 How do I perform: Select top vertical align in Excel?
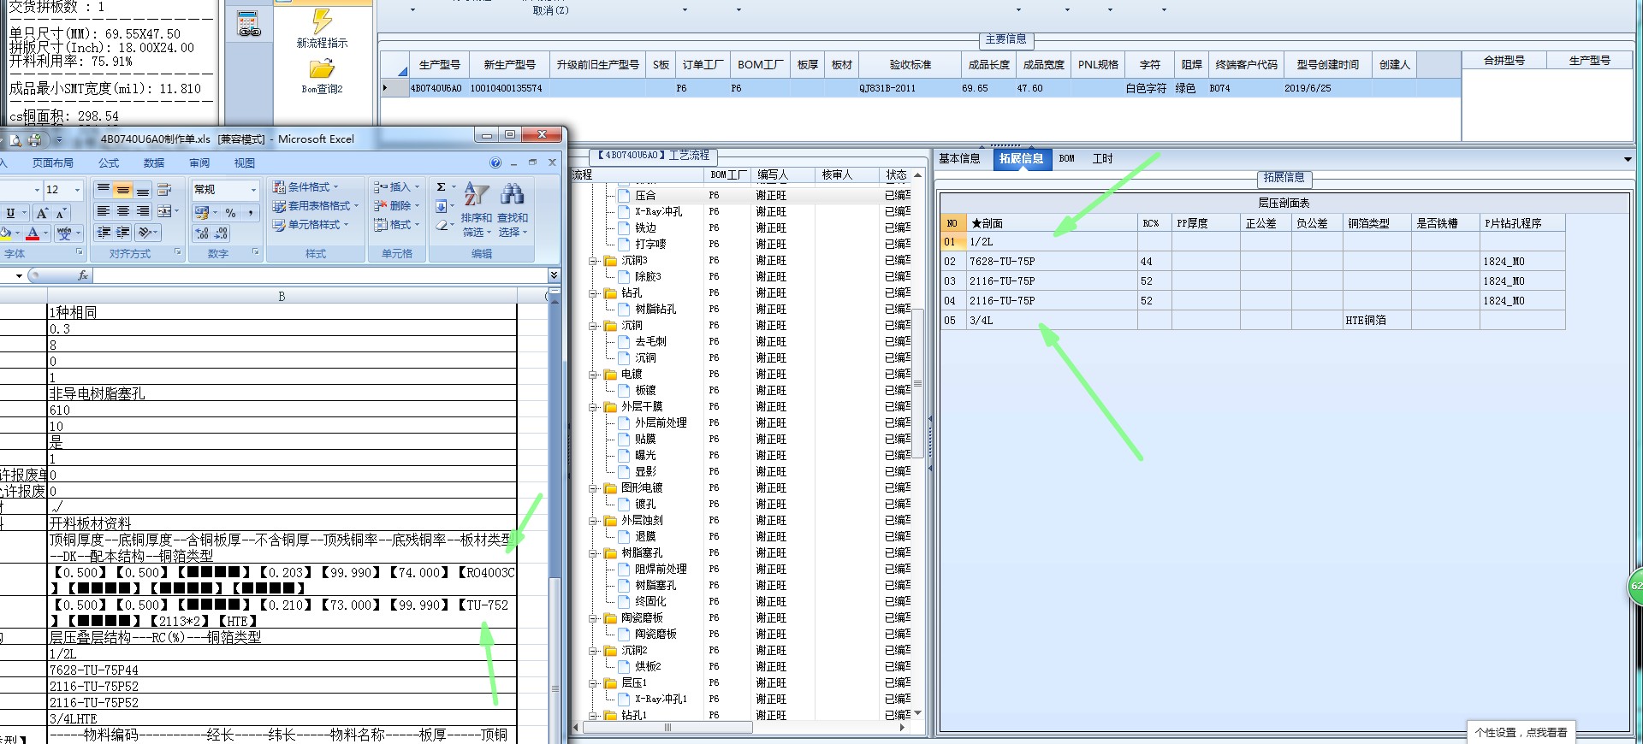[x=104, y=190]
